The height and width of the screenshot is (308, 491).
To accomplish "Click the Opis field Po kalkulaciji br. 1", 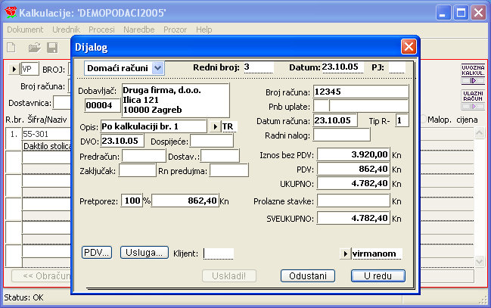I will coord(154,126).
